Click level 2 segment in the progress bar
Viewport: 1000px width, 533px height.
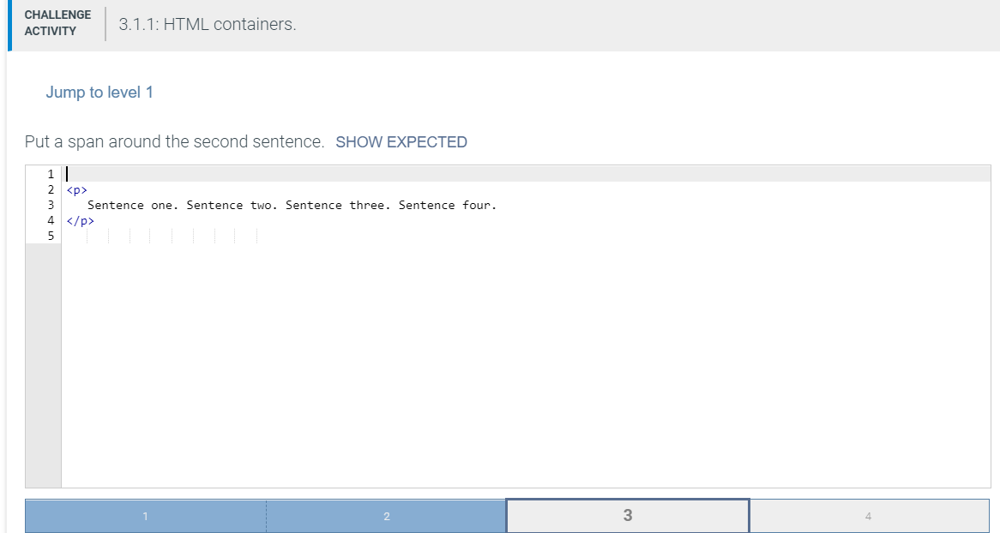(386, 515)
